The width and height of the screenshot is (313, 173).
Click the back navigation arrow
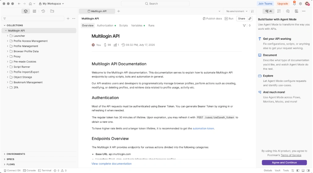[x=19, y=4]
